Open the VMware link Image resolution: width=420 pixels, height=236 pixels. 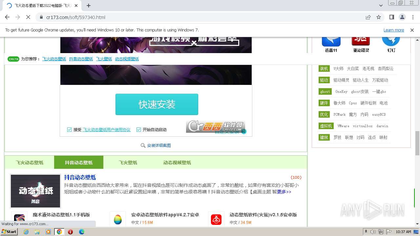click(343, 126)
